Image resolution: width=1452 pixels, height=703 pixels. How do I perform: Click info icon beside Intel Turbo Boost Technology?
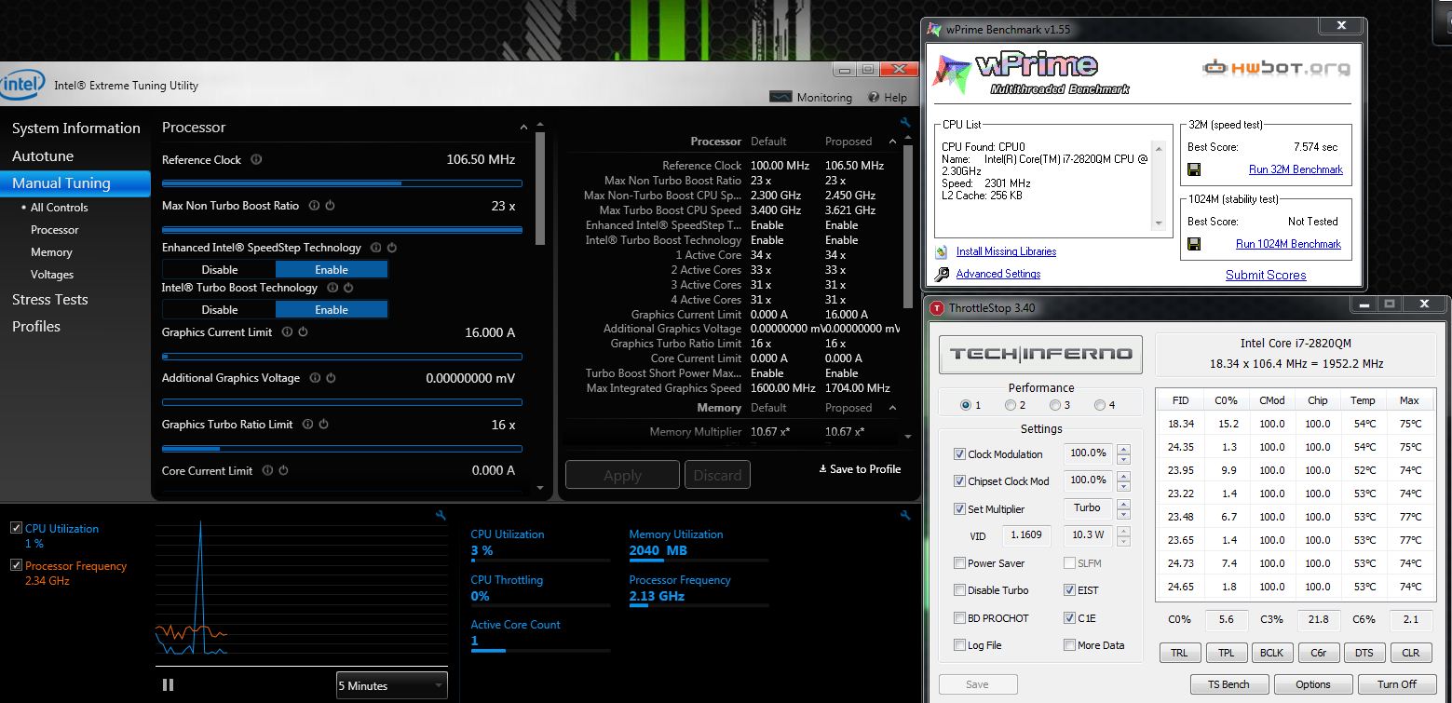332,288
